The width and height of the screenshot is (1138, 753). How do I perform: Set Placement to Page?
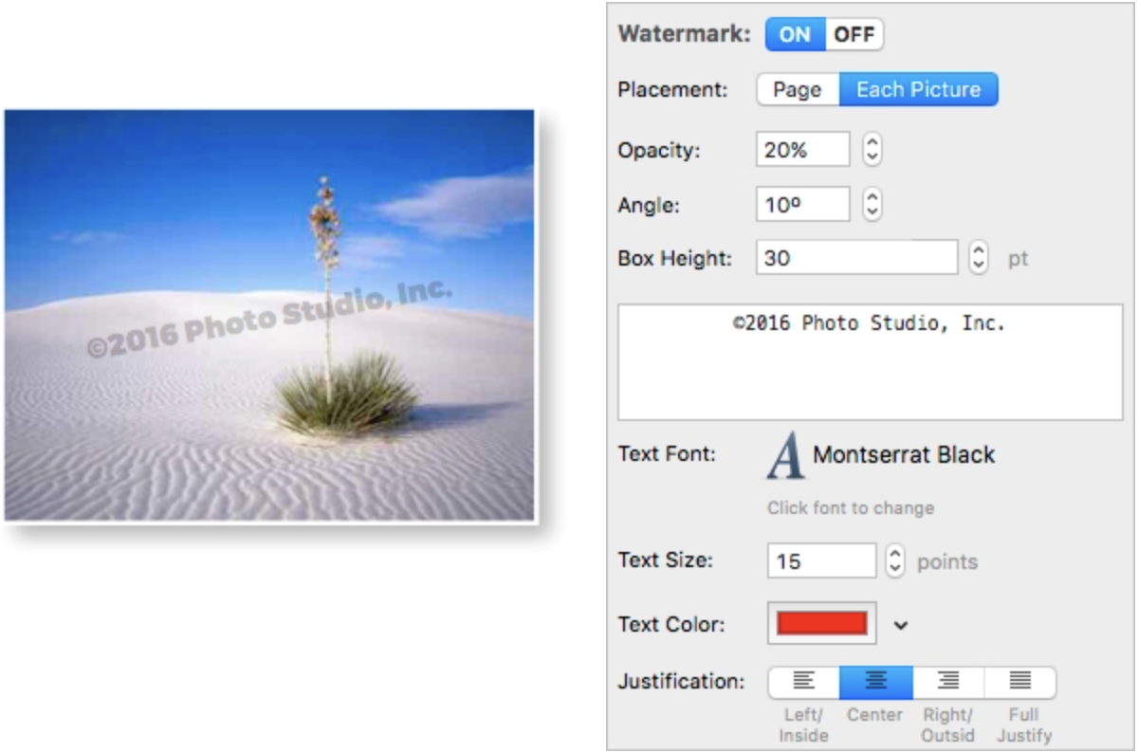tap(798, 90)
